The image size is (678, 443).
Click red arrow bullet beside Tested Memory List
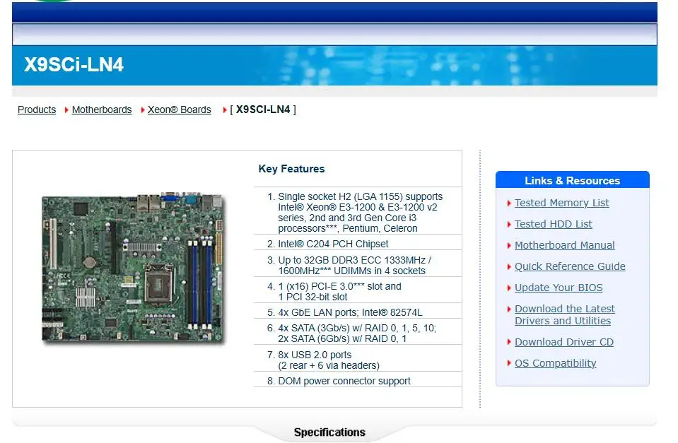[x=509, y=203]
